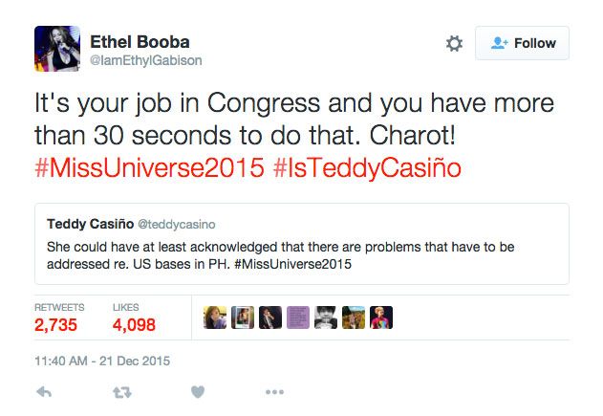Click the @teddycasino handle

pos(178,225)
